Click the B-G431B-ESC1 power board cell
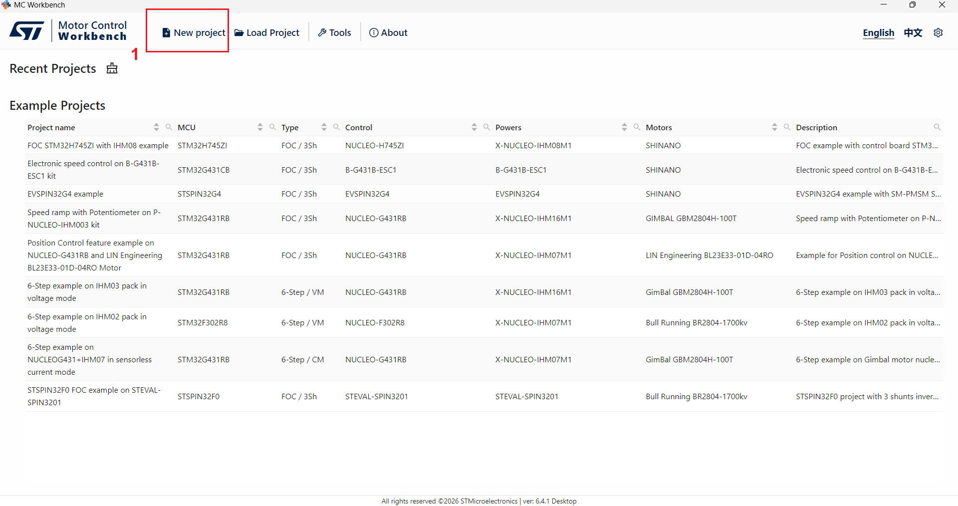Image resolution: width=958 pixels, height=506 pixels. (x=521, y=170)
